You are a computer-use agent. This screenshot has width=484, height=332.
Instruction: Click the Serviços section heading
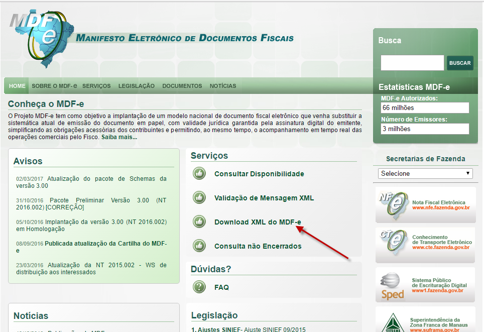[209, 156]
